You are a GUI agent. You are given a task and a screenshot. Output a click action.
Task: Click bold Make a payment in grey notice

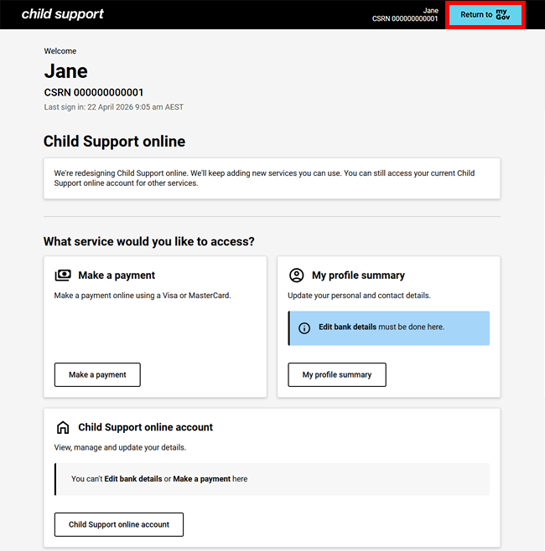click(201, 479)
